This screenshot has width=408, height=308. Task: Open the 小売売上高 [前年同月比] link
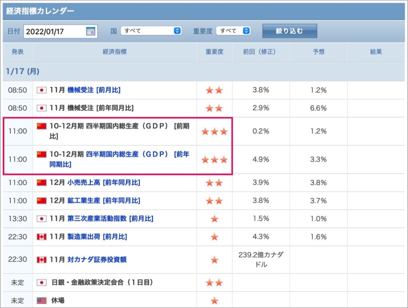pos(104,182)
